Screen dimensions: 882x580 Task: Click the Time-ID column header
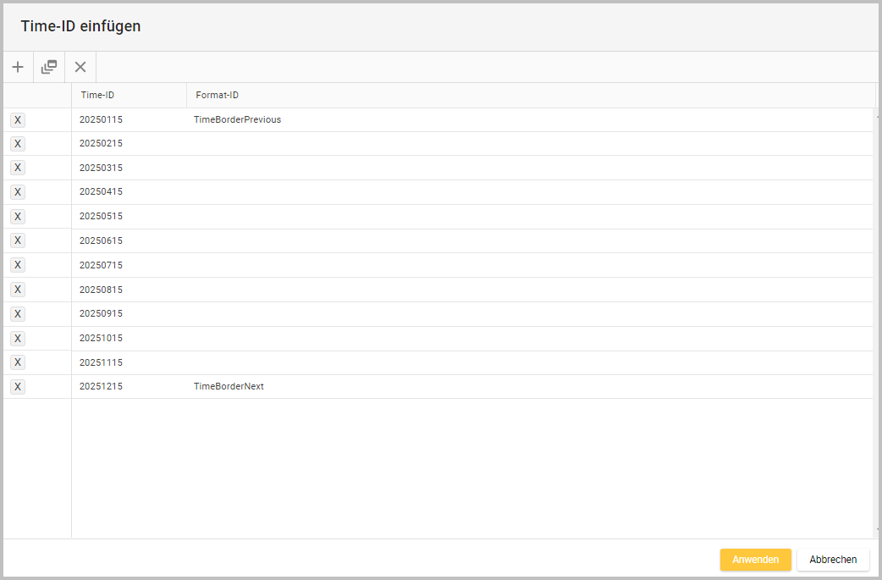[x=129, y=96]
